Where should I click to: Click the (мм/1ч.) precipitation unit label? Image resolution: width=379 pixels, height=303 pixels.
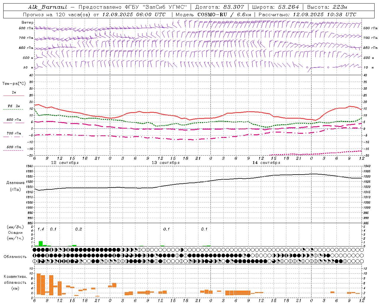[15, 238]
